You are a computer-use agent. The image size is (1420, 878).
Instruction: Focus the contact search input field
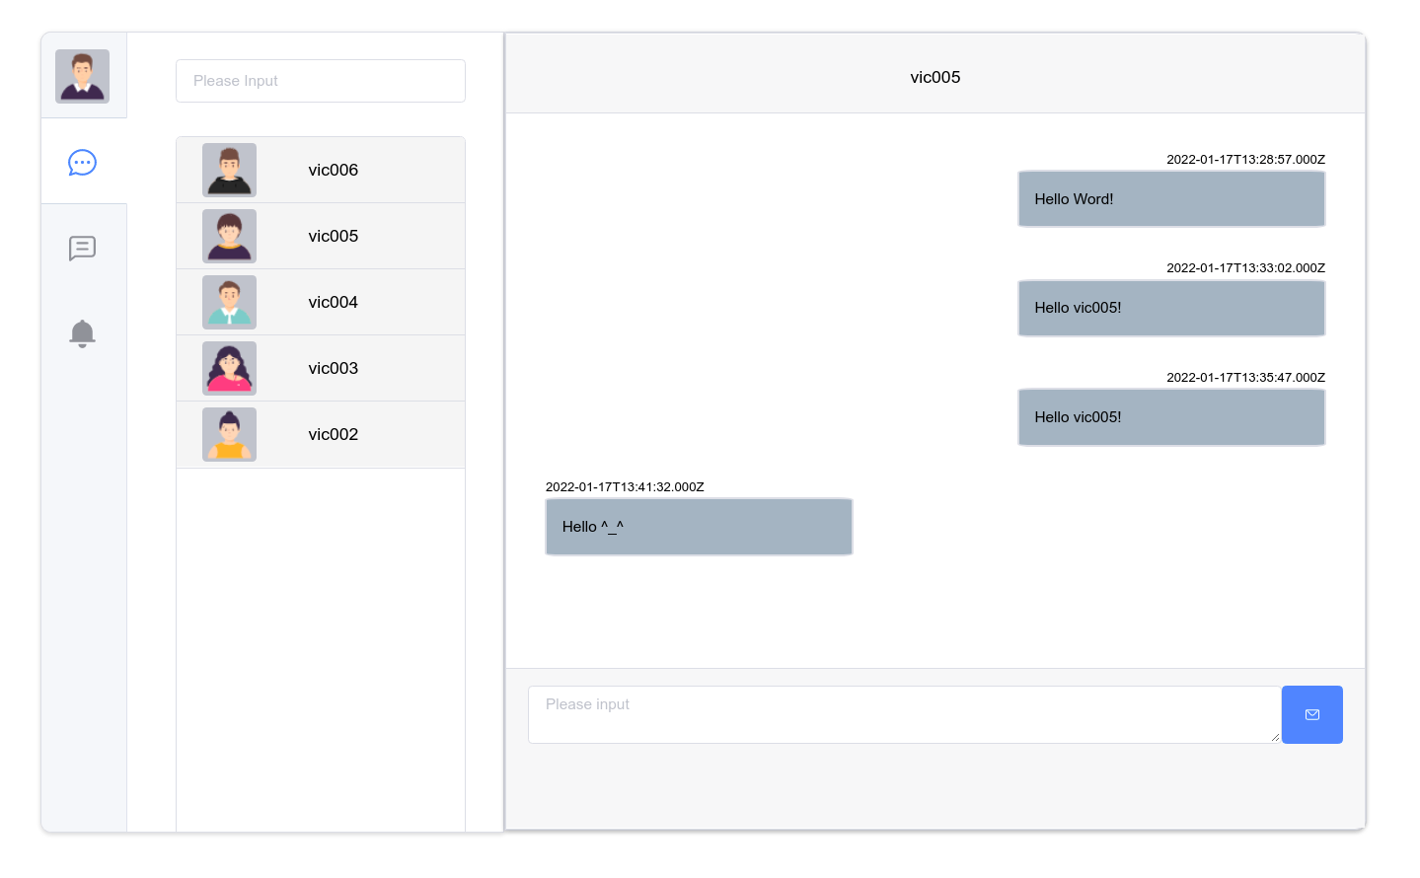point(320,81)
